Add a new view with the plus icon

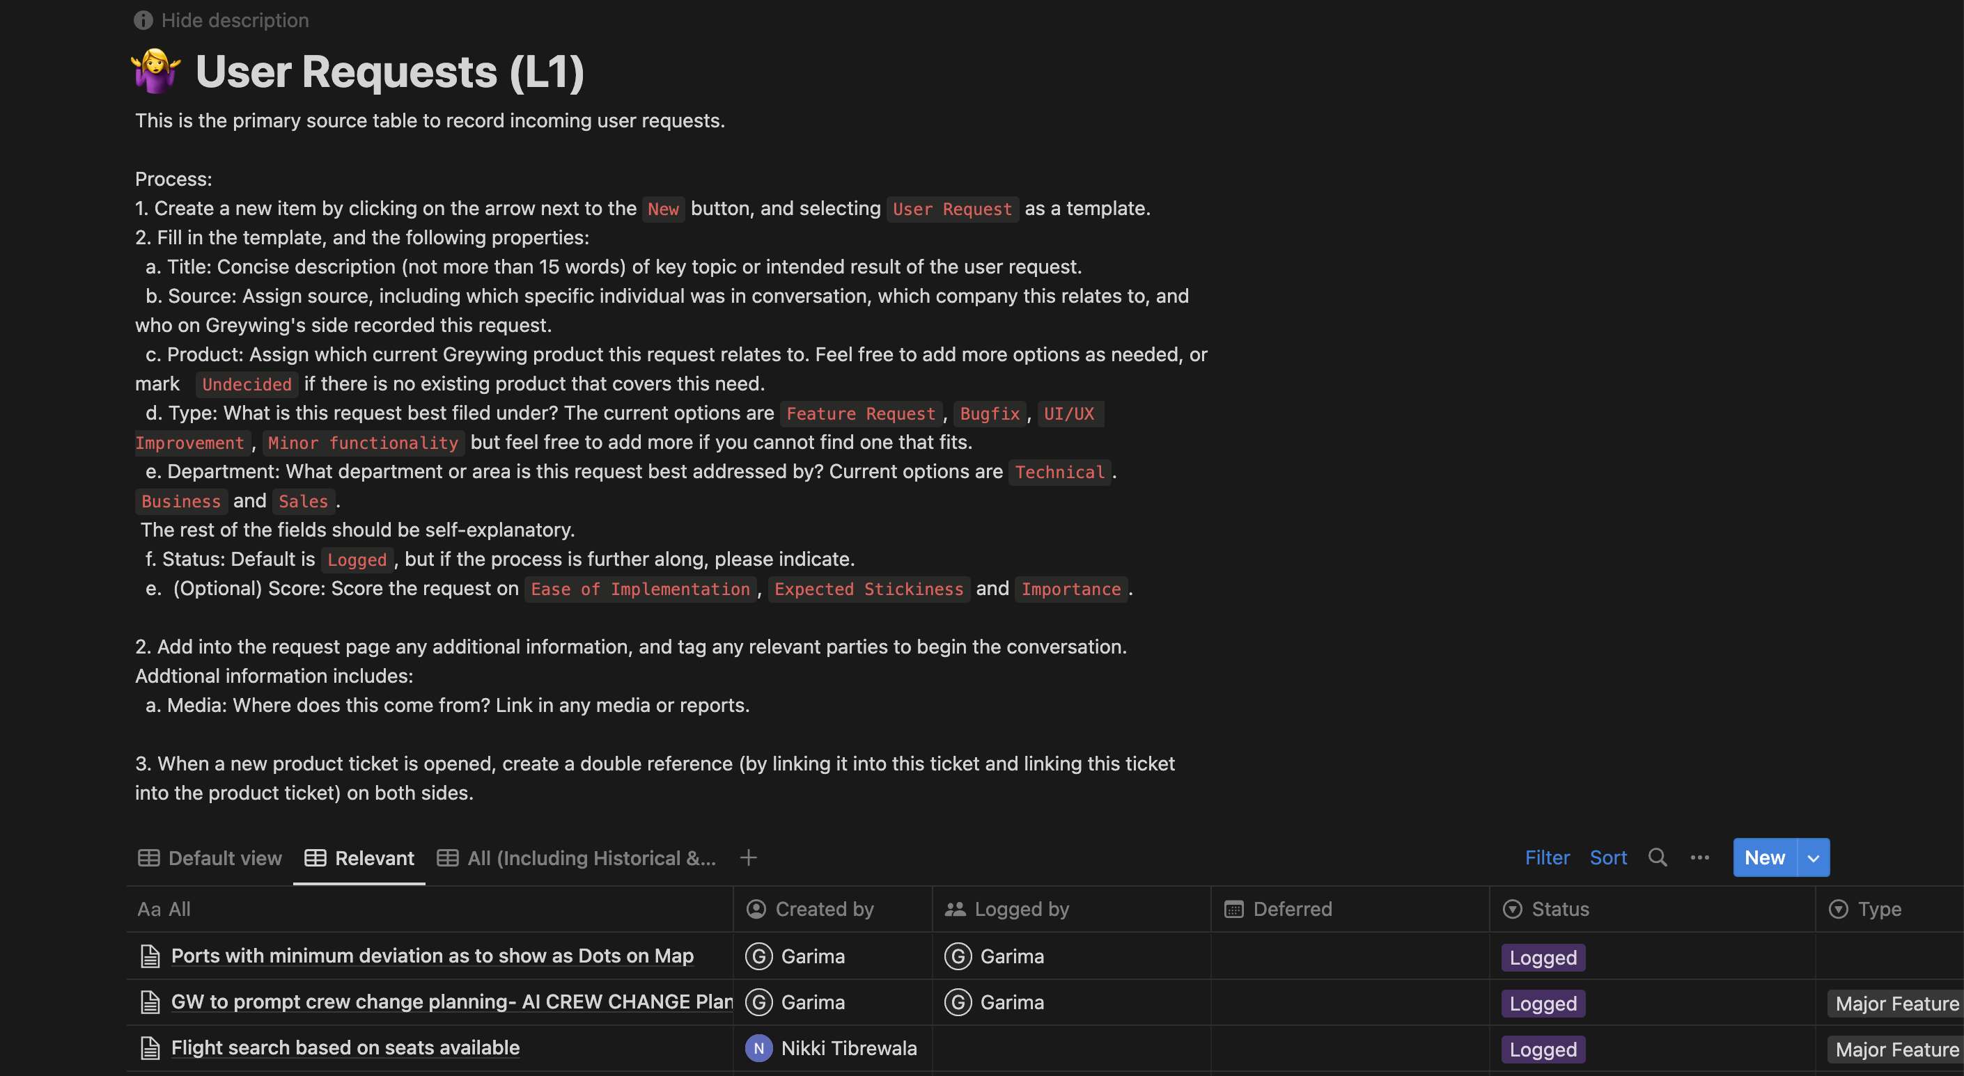(x=748, y=857)
